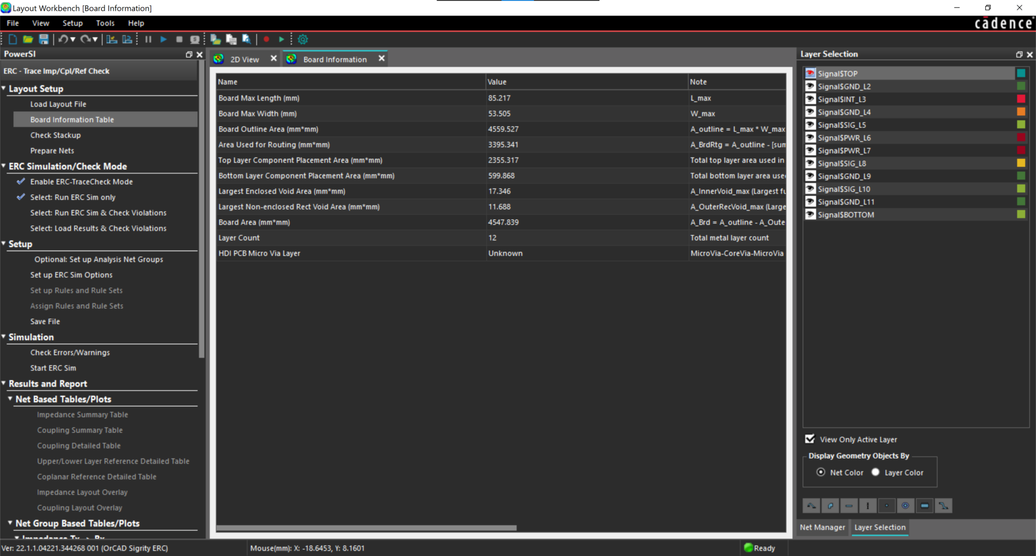Click the Open folder toolbar icon
Viewport: 1036px width, 556px height.
28,39
